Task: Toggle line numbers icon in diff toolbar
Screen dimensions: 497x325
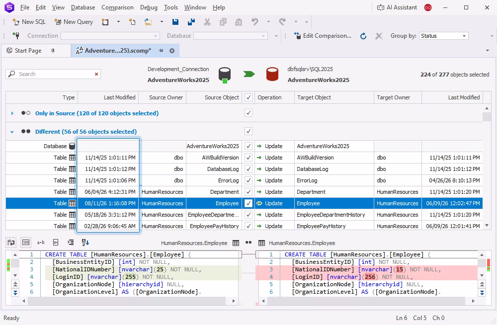Action: click(26, 243)
